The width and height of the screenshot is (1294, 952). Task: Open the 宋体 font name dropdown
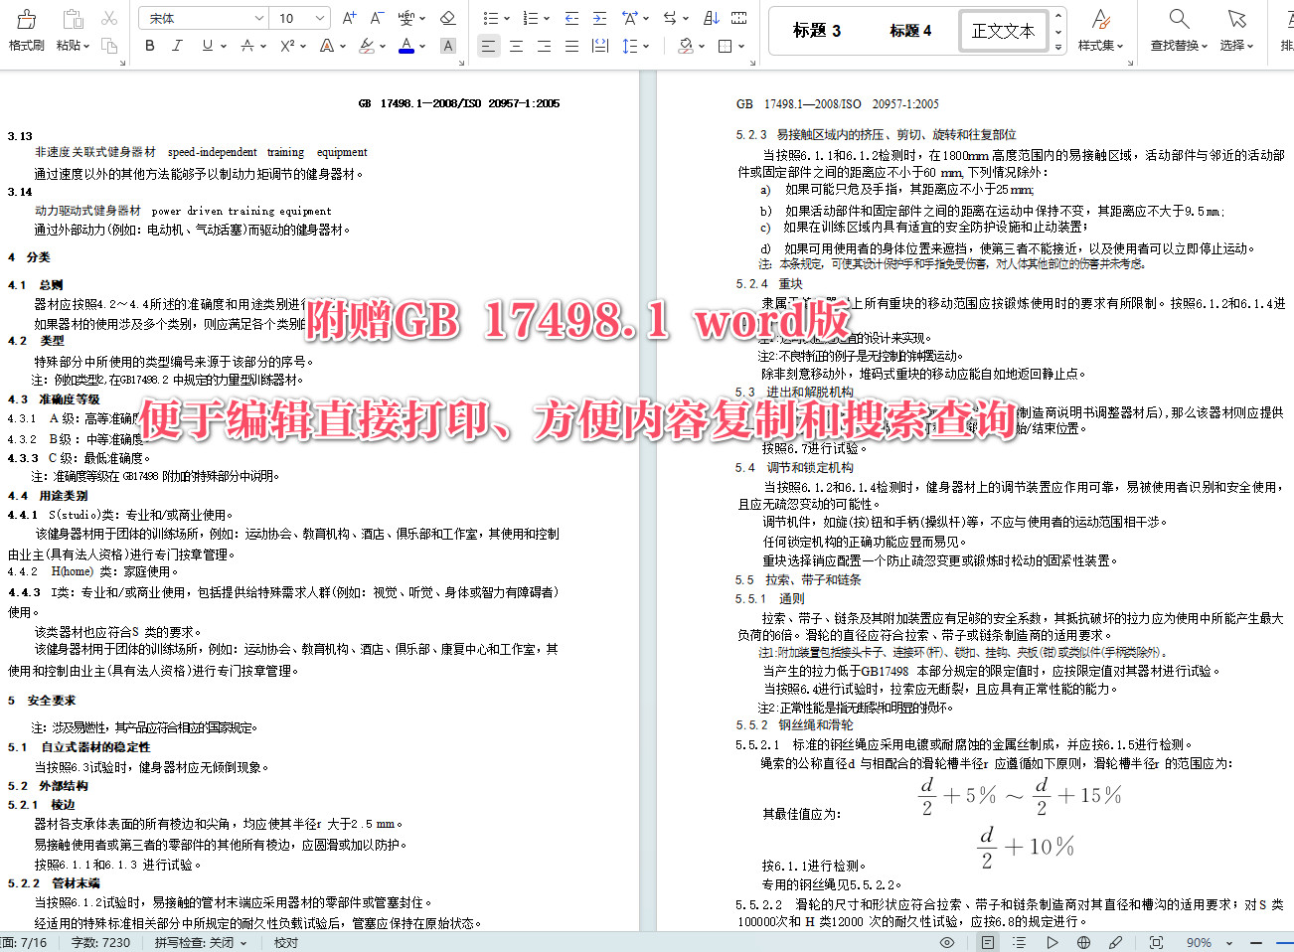pyautogui.click(x=203, y=17)
